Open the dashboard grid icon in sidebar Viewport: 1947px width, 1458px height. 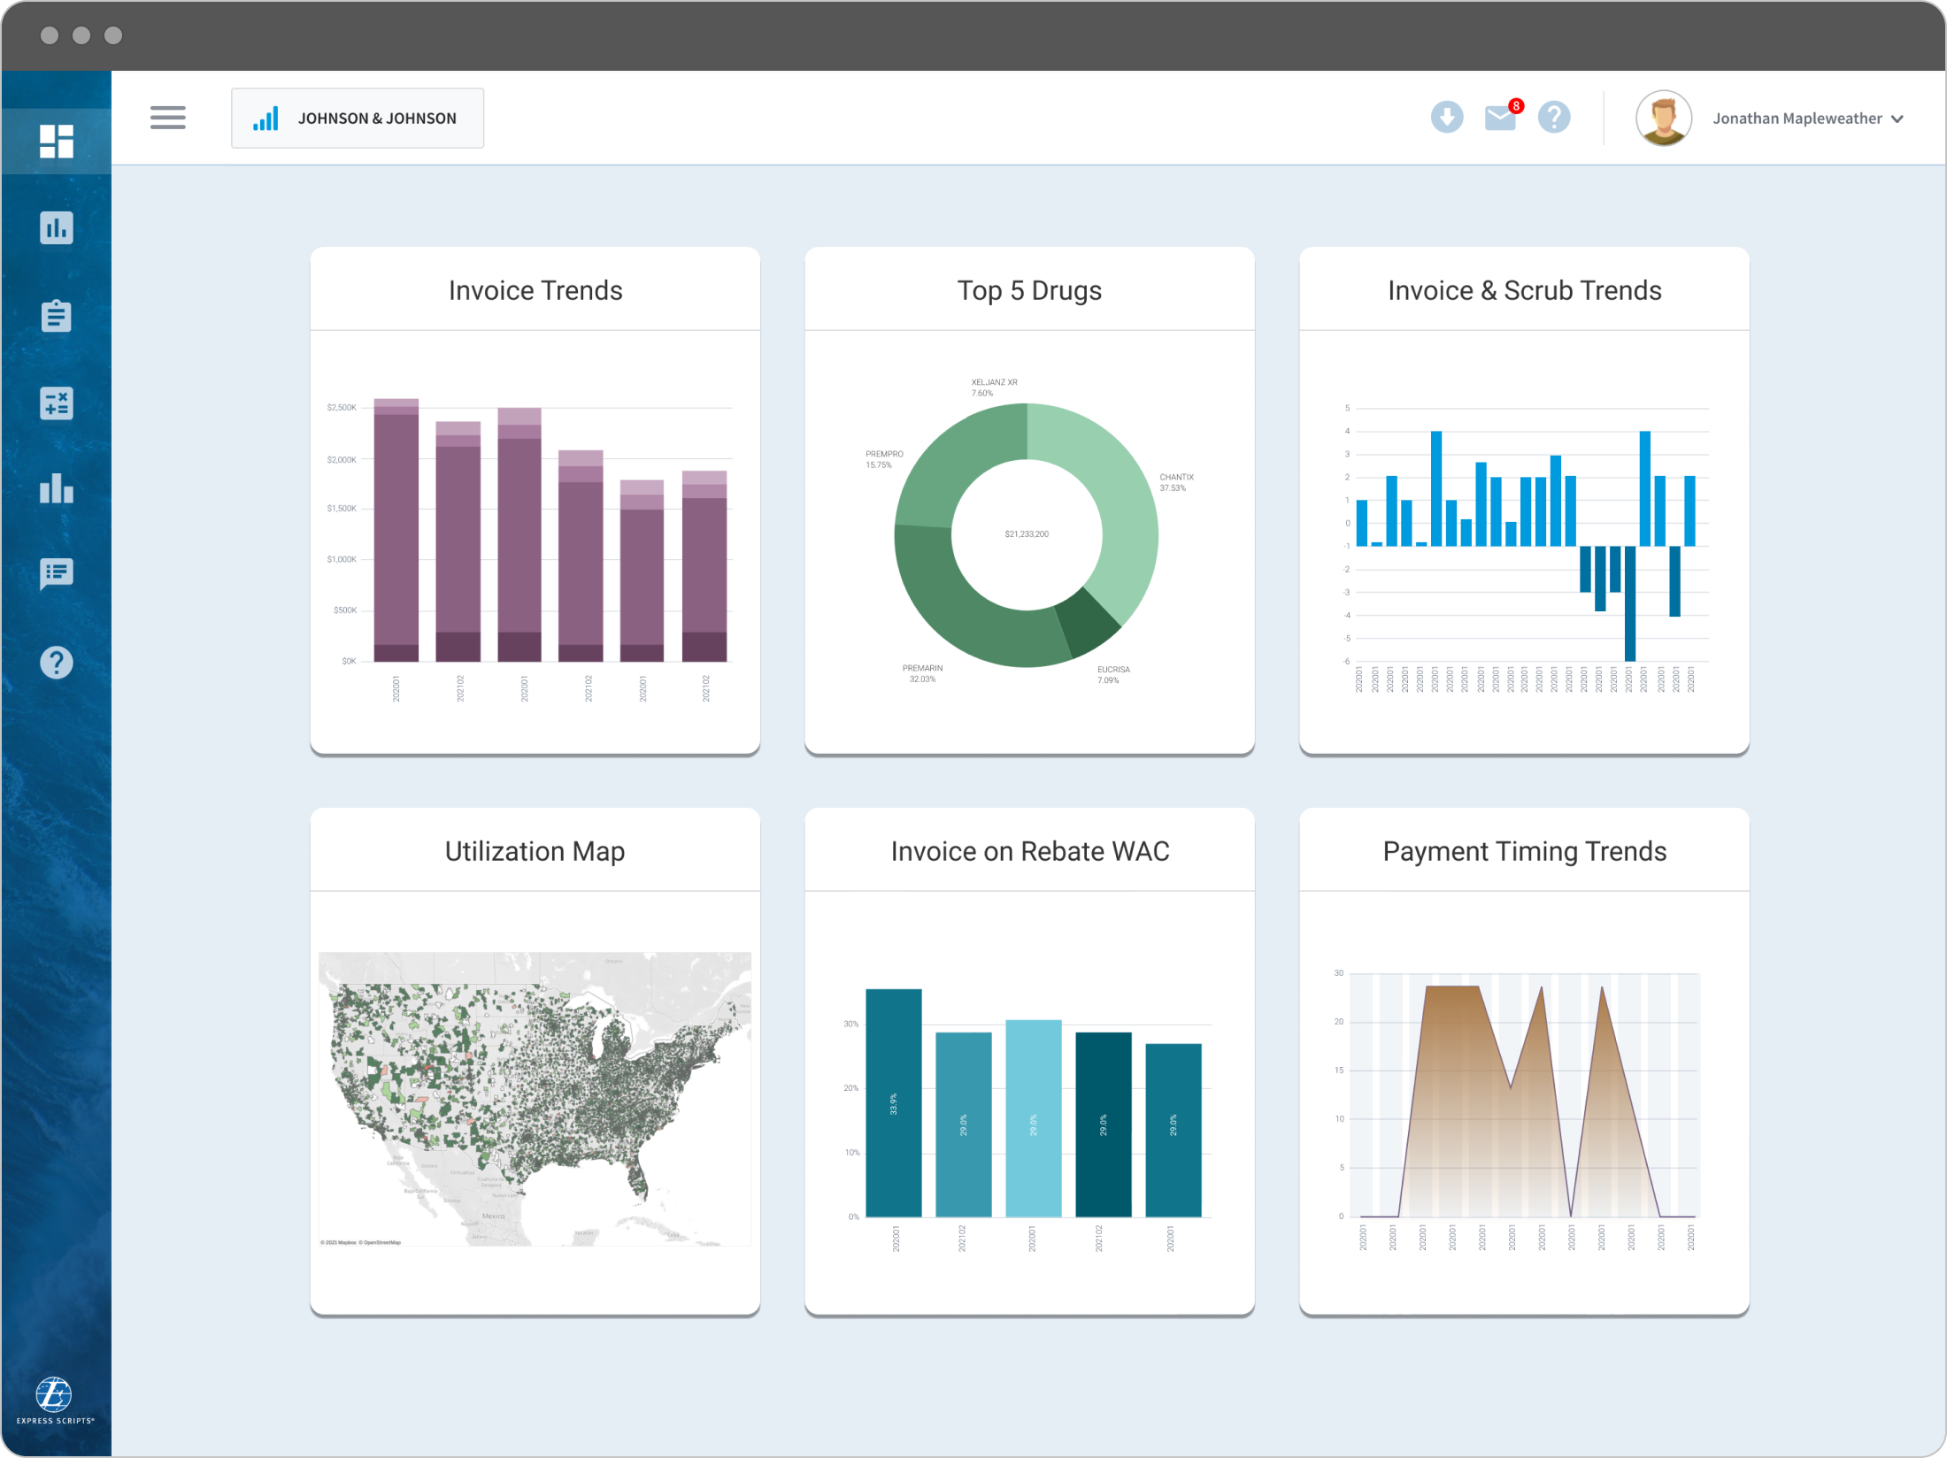[56, 142]
